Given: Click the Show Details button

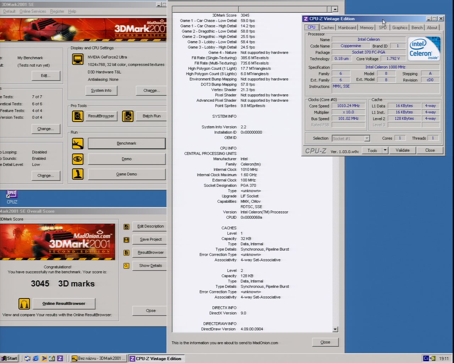Looking at the screenshot, I should click(150, 266).
